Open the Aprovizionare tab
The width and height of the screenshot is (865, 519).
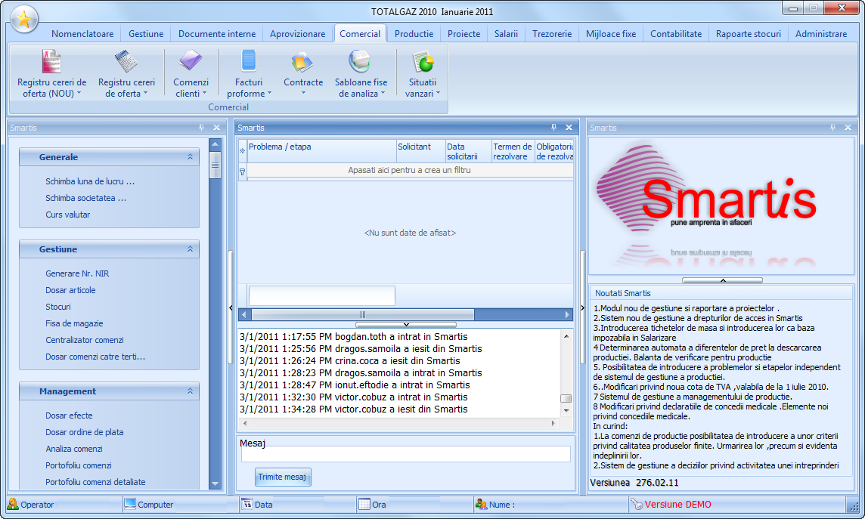point(298,33)
